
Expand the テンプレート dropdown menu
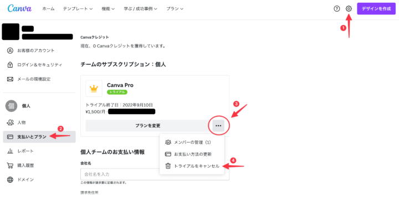click(78, 9)
